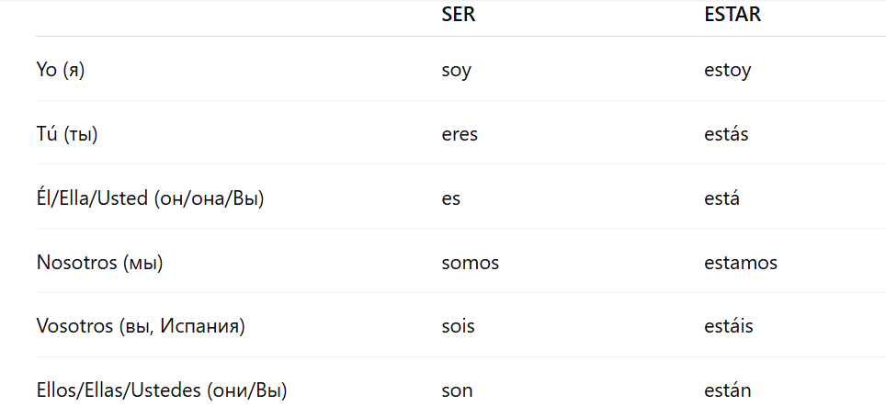Click the word estáis
This screenshot has width=886, height=418.
729,326
